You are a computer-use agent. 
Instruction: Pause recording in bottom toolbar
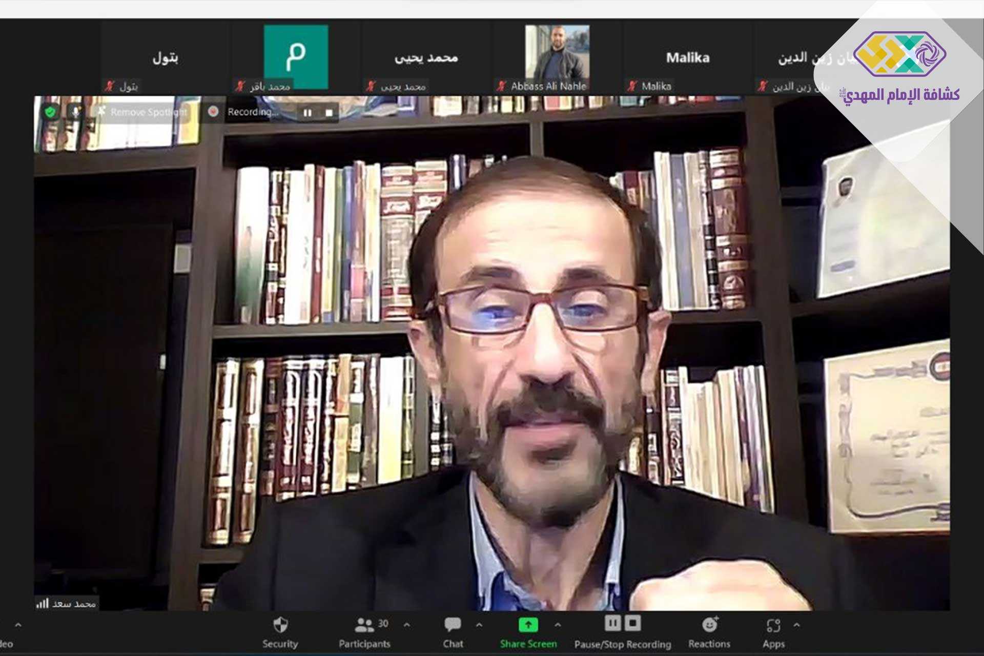coord(612,623)
